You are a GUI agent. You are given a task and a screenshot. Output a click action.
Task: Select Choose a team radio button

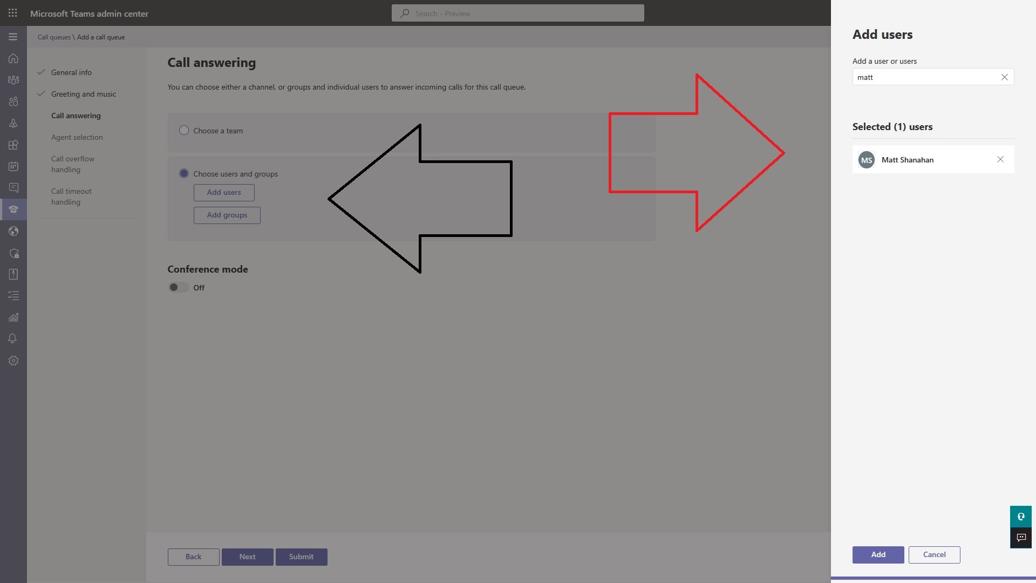(183, 130)
